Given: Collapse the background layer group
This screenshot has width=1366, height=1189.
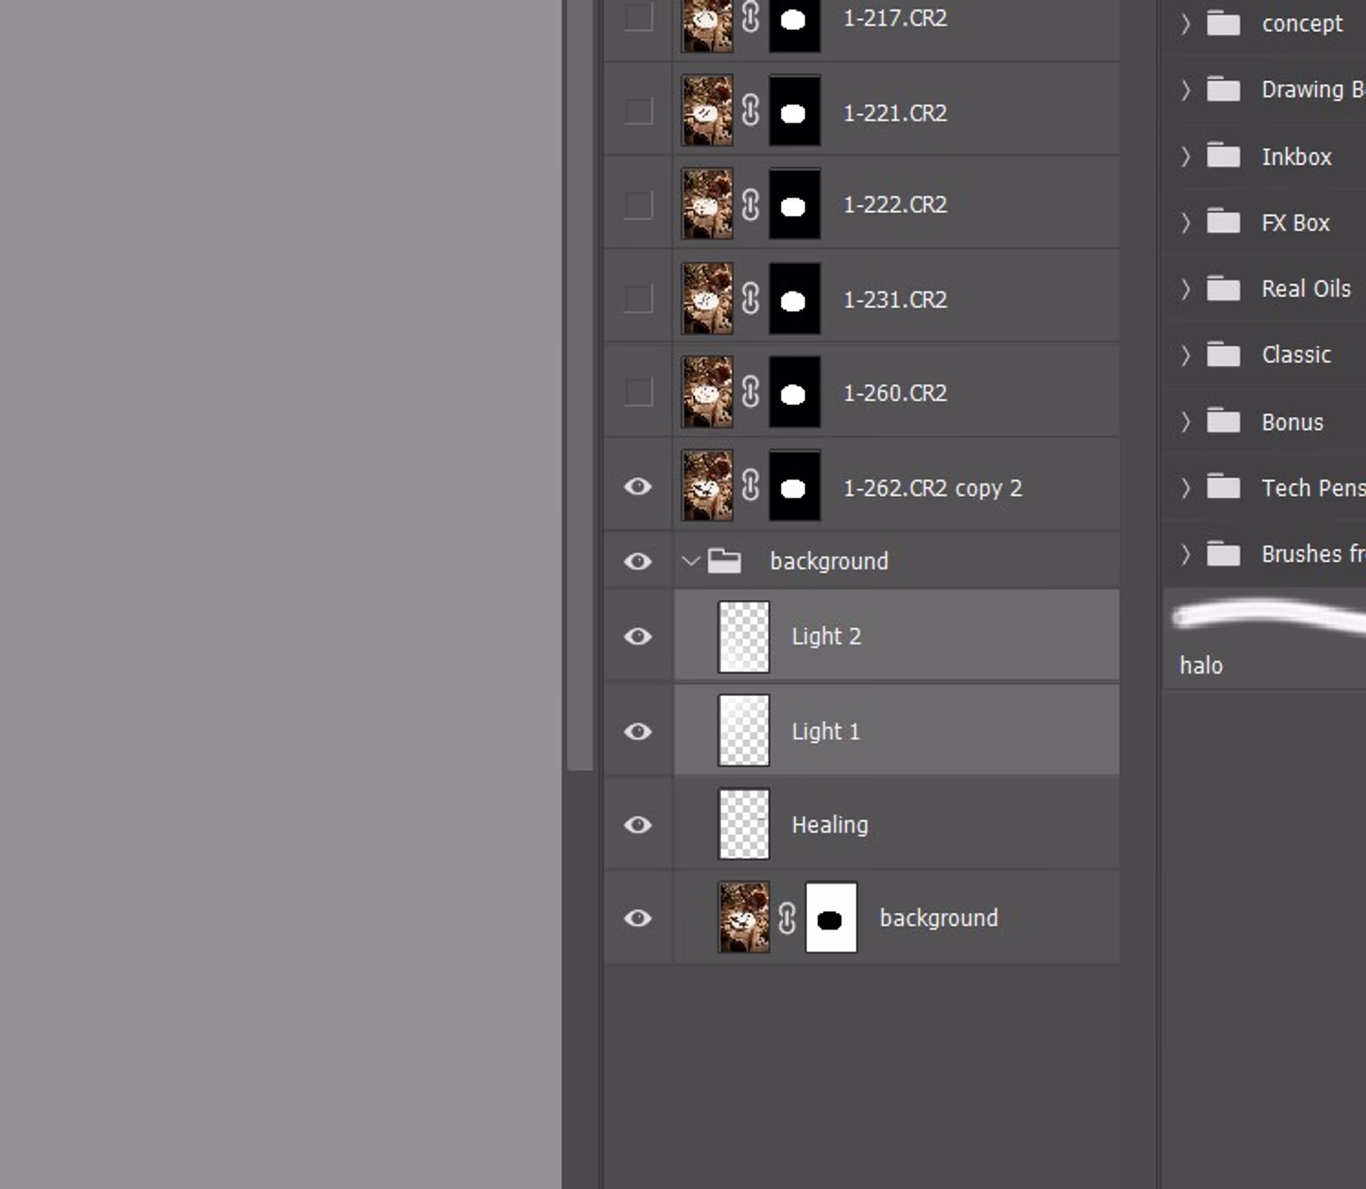Looking at the screenshot, I should point(691,561).
